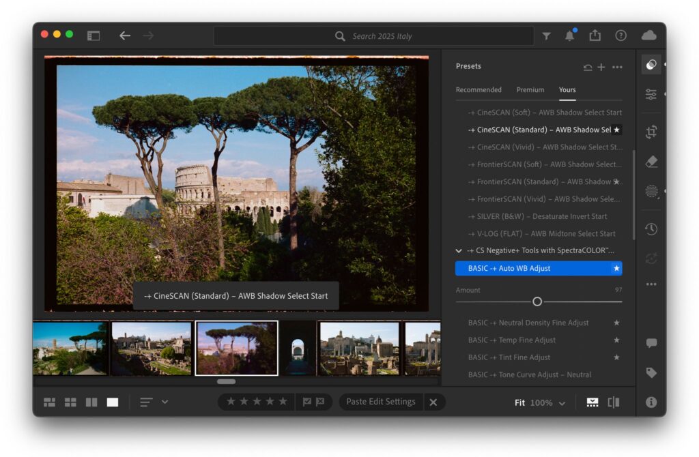Click the preset Amount slider handle

click(x=537, y=301)
